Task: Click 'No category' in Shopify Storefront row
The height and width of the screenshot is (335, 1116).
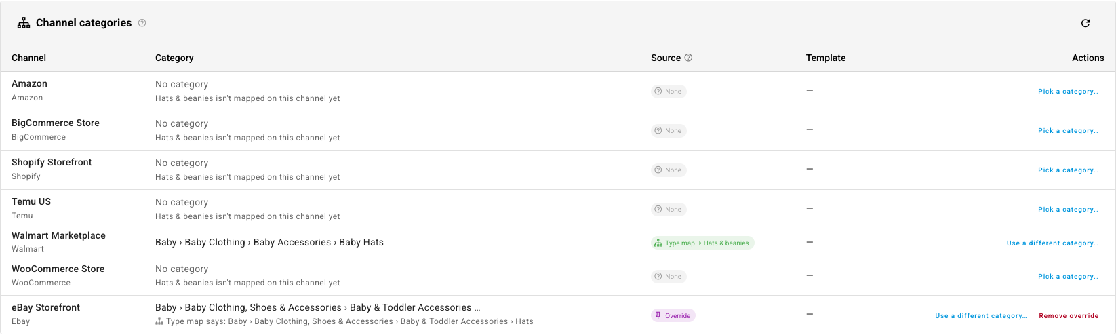Action: coord(182,163)
